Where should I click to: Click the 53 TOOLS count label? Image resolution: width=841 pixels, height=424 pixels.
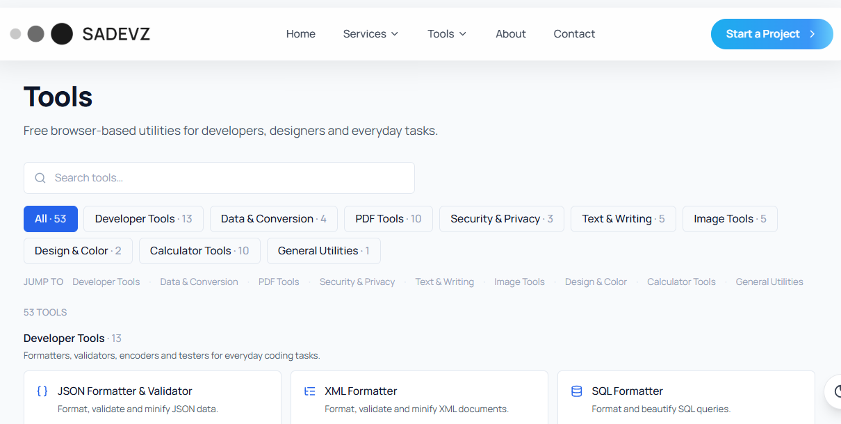(x=45, y=313)
